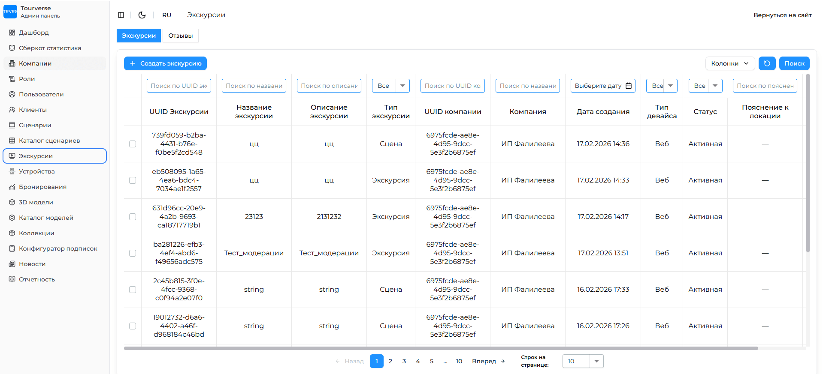Open calendar icon in date filter
823x374 pixels.
[629, 86]
